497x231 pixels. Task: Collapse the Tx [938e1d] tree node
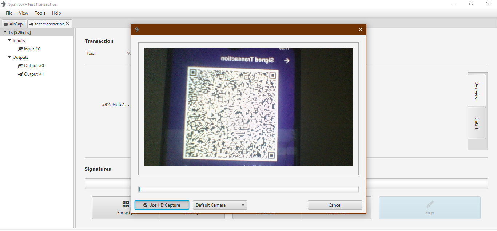tap(5, 32)
